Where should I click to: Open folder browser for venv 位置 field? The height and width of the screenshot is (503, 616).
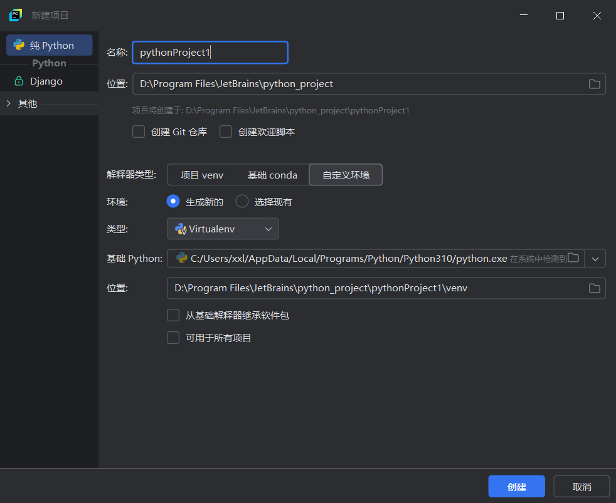[595, 288]
